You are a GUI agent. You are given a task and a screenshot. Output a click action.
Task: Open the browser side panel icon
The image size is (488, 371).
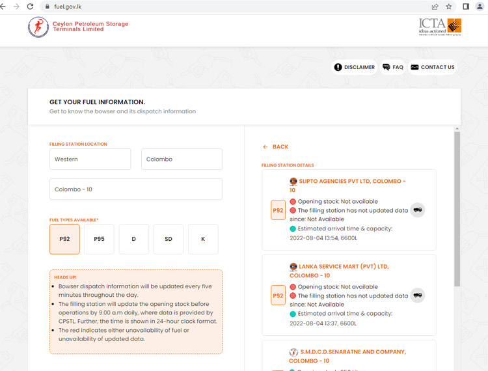(466, 7)
